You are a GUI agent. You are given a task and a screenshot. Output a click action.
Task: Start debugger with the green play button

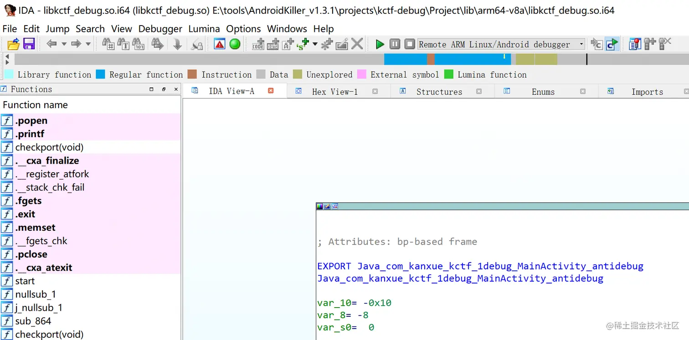380,44
